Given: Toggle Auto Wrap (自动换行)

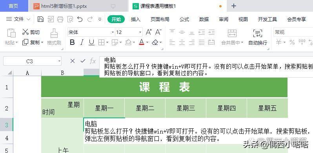Looking at the screenshot, I should [258, 37].
